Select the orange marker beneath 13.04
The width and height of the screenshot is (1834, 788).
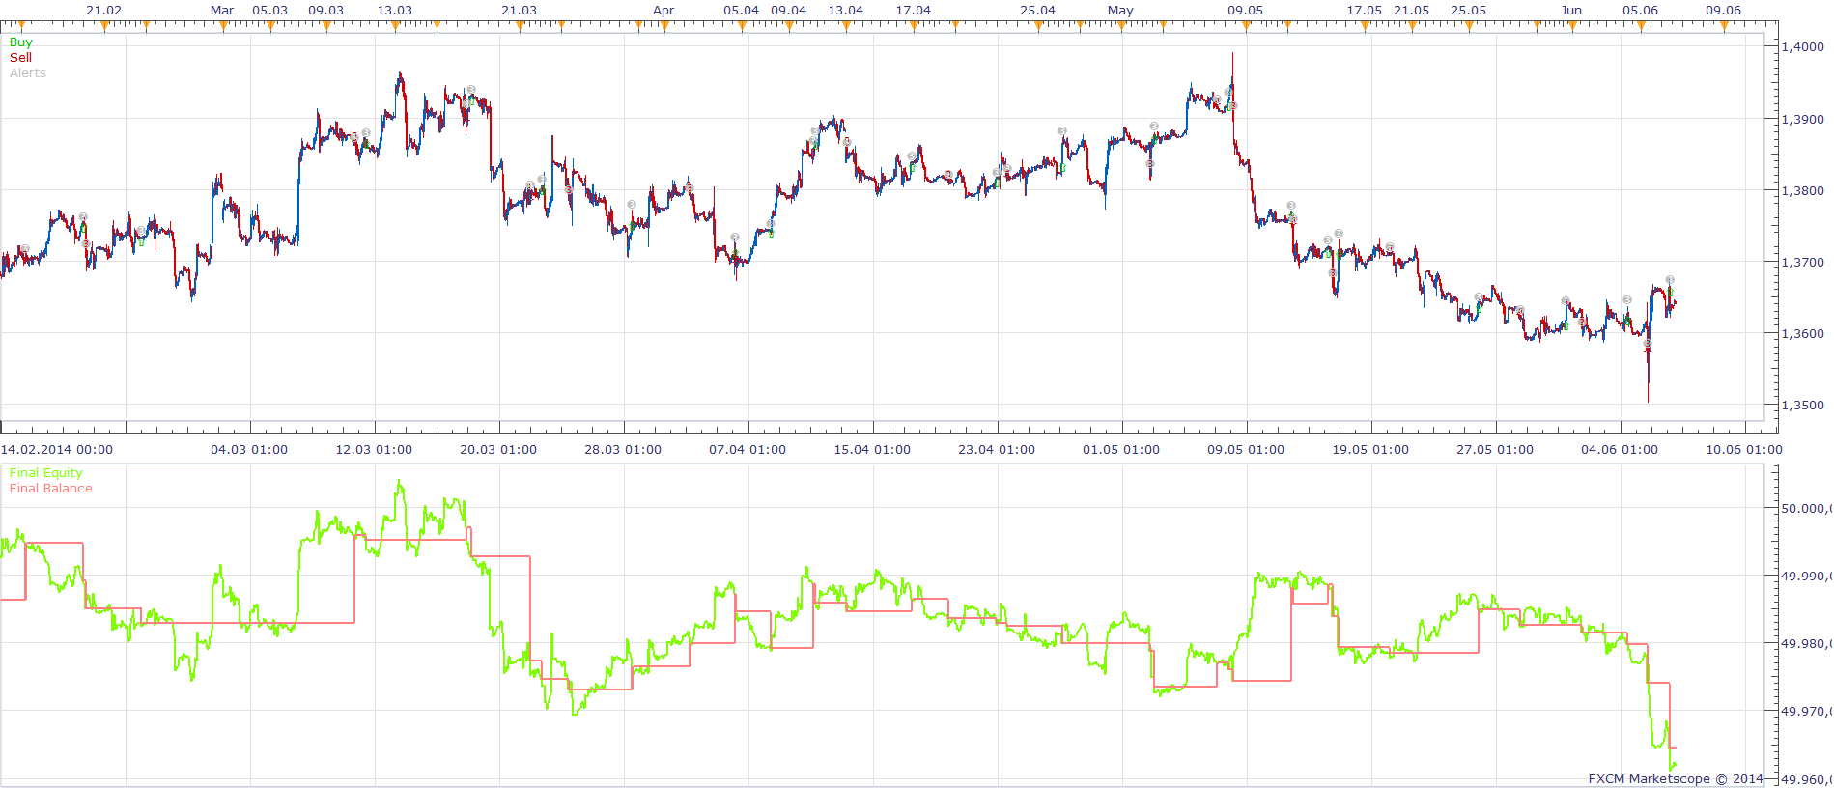pyautogui.click(x=846, y=26)
